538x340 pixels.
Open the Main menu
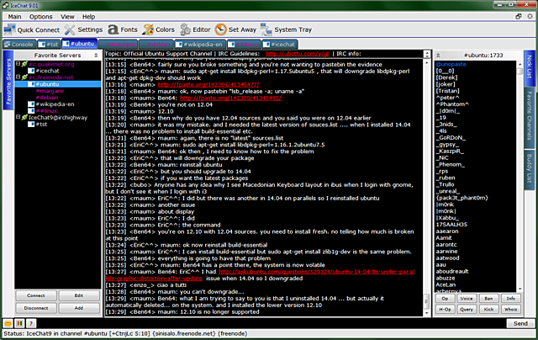tap(14, 17)
